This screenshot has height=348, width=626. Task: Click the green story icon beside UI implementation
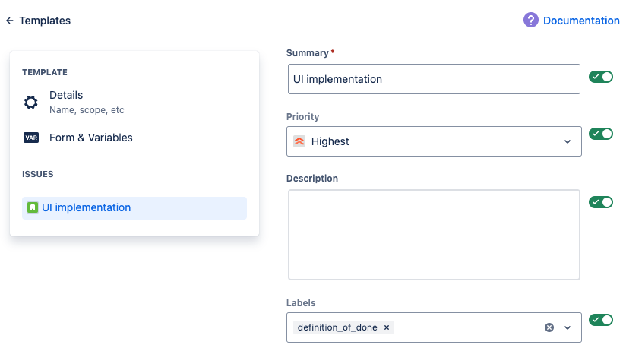[33, 207]
